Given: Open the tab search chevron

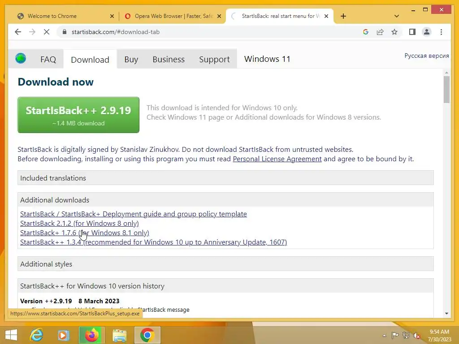Looking at the screenshot, I should coord(397,16).
